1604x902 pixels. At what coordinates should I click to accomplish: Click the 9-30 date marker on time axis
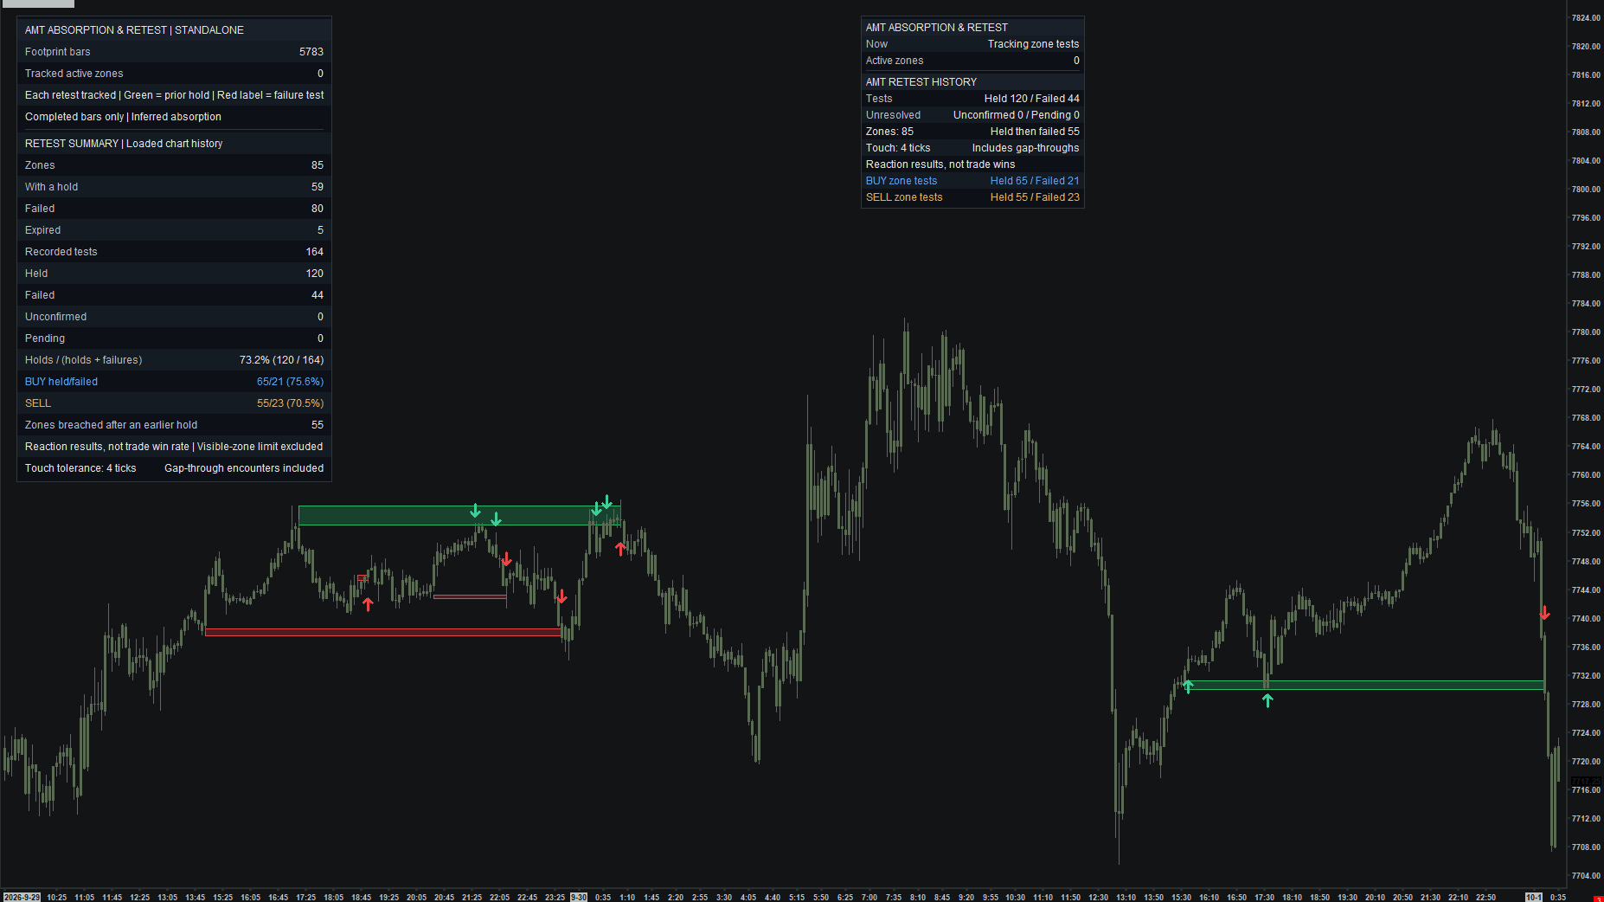[578, 897]
